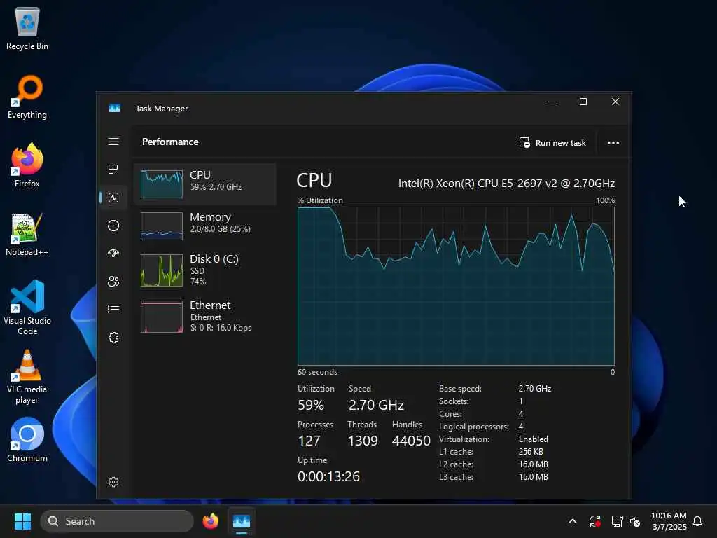Open Firefox from the taskbar

(x=210, y=521)
